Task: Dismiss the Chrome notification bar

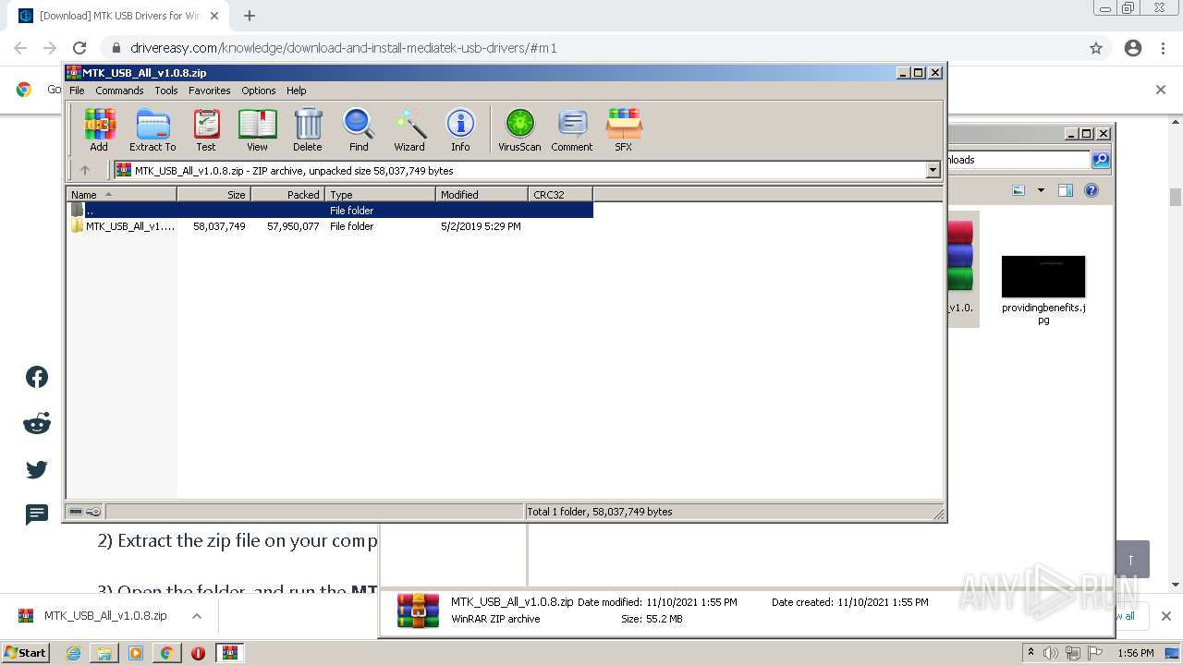Action: click(1161, 90)
